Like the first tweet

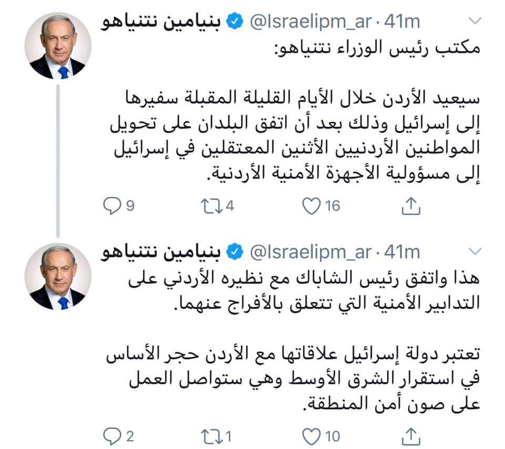tap(312, 207)
